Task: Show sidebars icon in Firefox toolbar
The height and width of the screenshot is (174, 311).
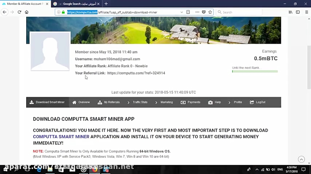Action: point(298,12)
